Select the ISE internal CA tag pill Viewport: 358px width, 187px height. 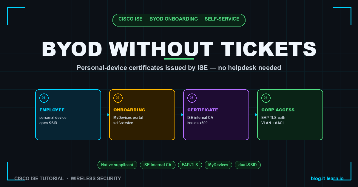(x=158, y=165)
